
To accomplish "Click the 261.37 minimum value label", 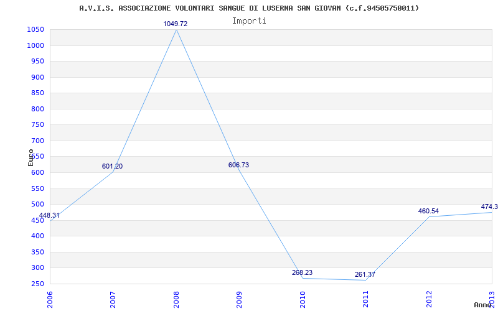I will tap(365, 274).
